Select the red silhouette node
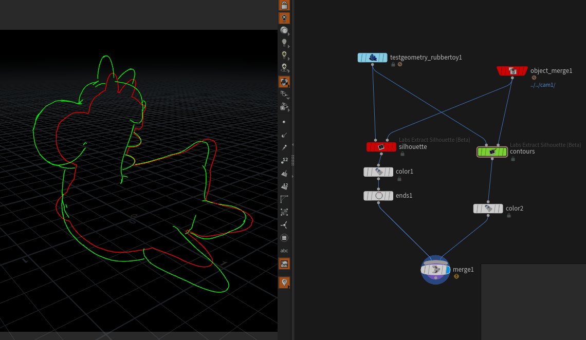This screenshot has width=586, height=340. point(381,147)
